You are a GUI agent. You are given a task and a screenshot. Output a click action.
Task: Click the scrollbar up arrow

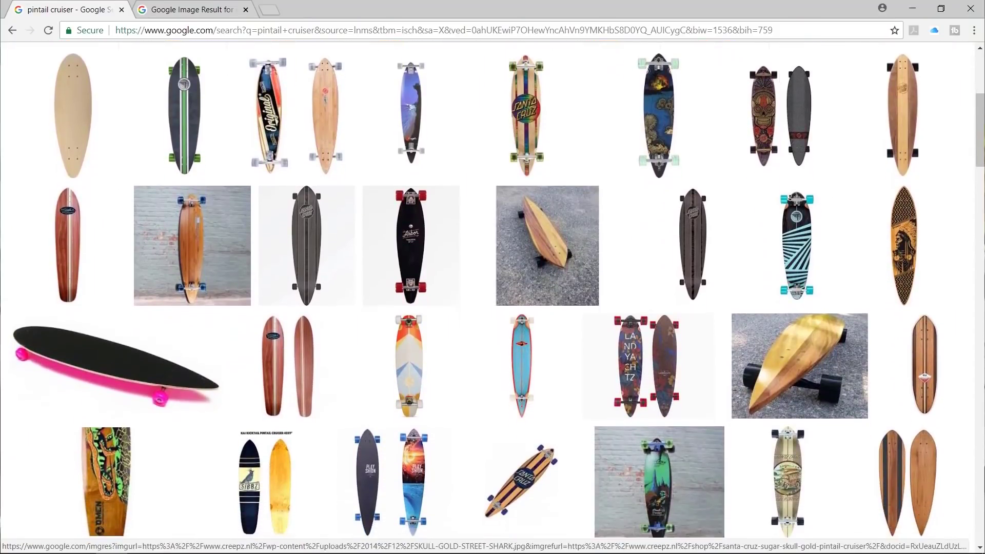pyautogui.click(x=979, y=48)
